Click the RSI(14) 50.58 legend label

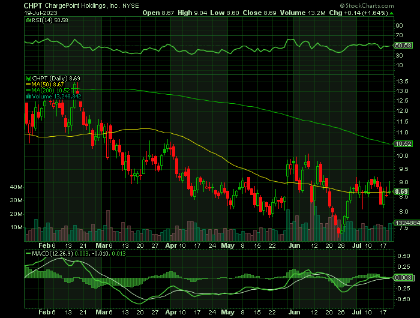pyautogui.click(x=50, y=20)
